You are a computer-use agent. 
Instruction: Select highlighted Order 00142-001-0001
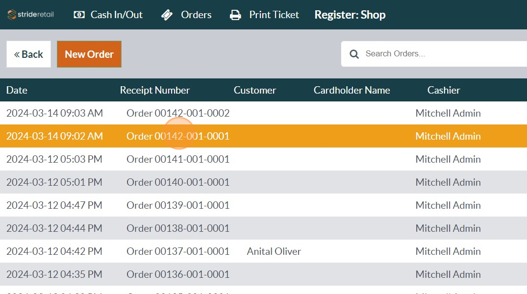coord(264,136)
